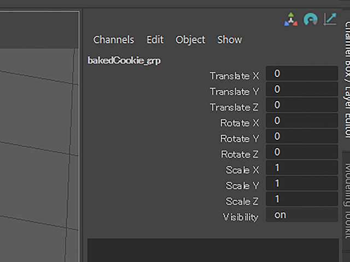Click the Rotate Z value field
Viewport: 350px width, 262px height.
pos(301,152)
